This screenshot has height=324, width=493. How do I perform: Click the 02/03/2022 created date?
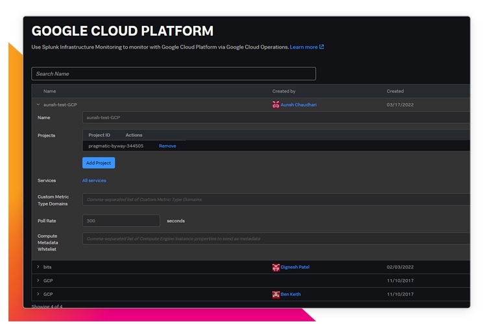point(400,267)
